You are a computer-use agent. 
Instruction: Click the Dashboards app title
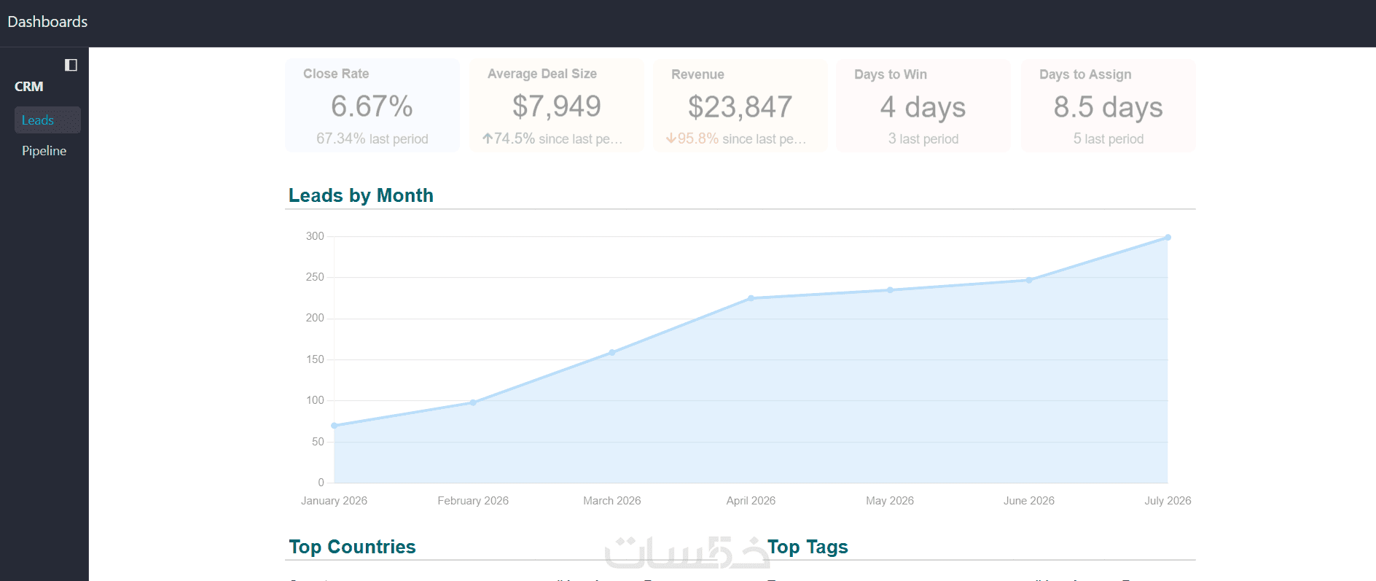coord(47,22)
